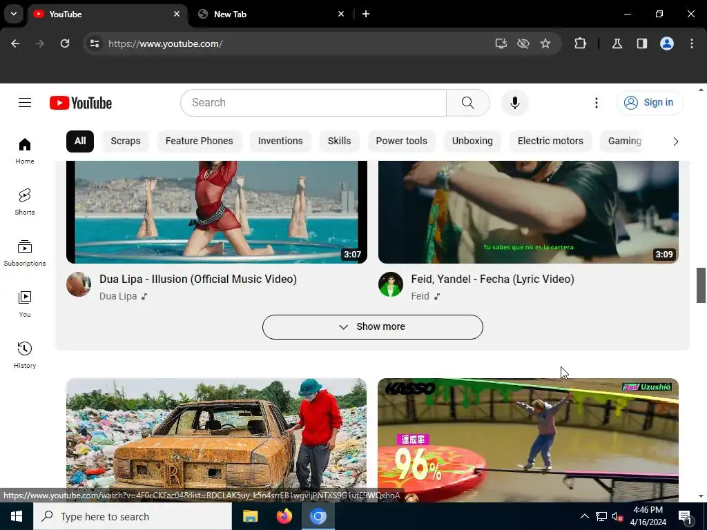The height and width of the screenshot is (530, 707).
Task: Open a new browser tab
Action: click(366, 14)
